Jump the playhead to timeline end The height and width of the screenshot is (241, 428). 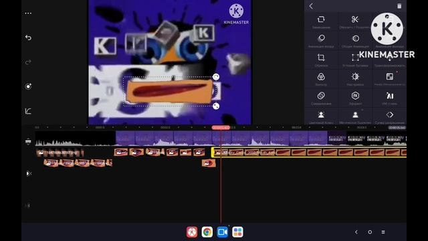point(28,173)
